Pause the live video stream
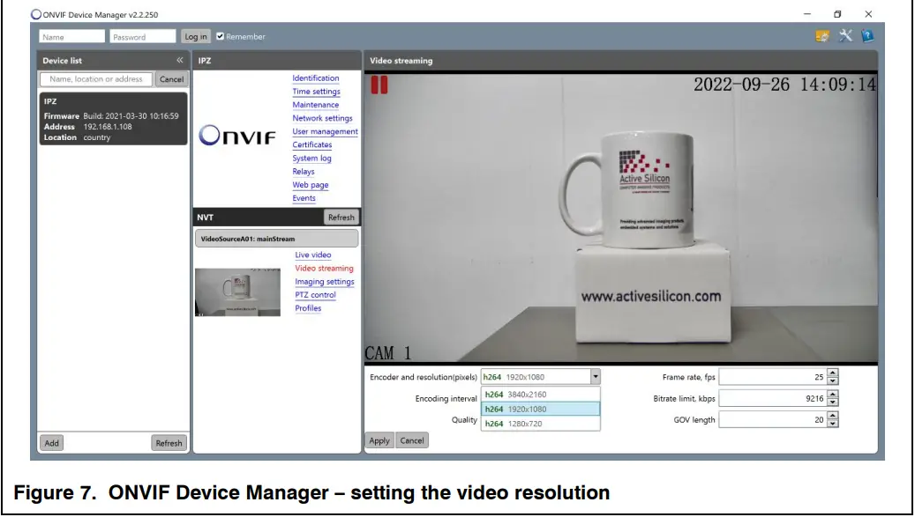This screenshot has height=517, width=915. point(381,85)
